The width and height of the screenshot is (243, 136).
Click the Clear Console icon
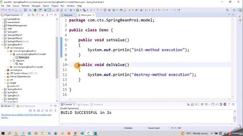coord(188,104)
